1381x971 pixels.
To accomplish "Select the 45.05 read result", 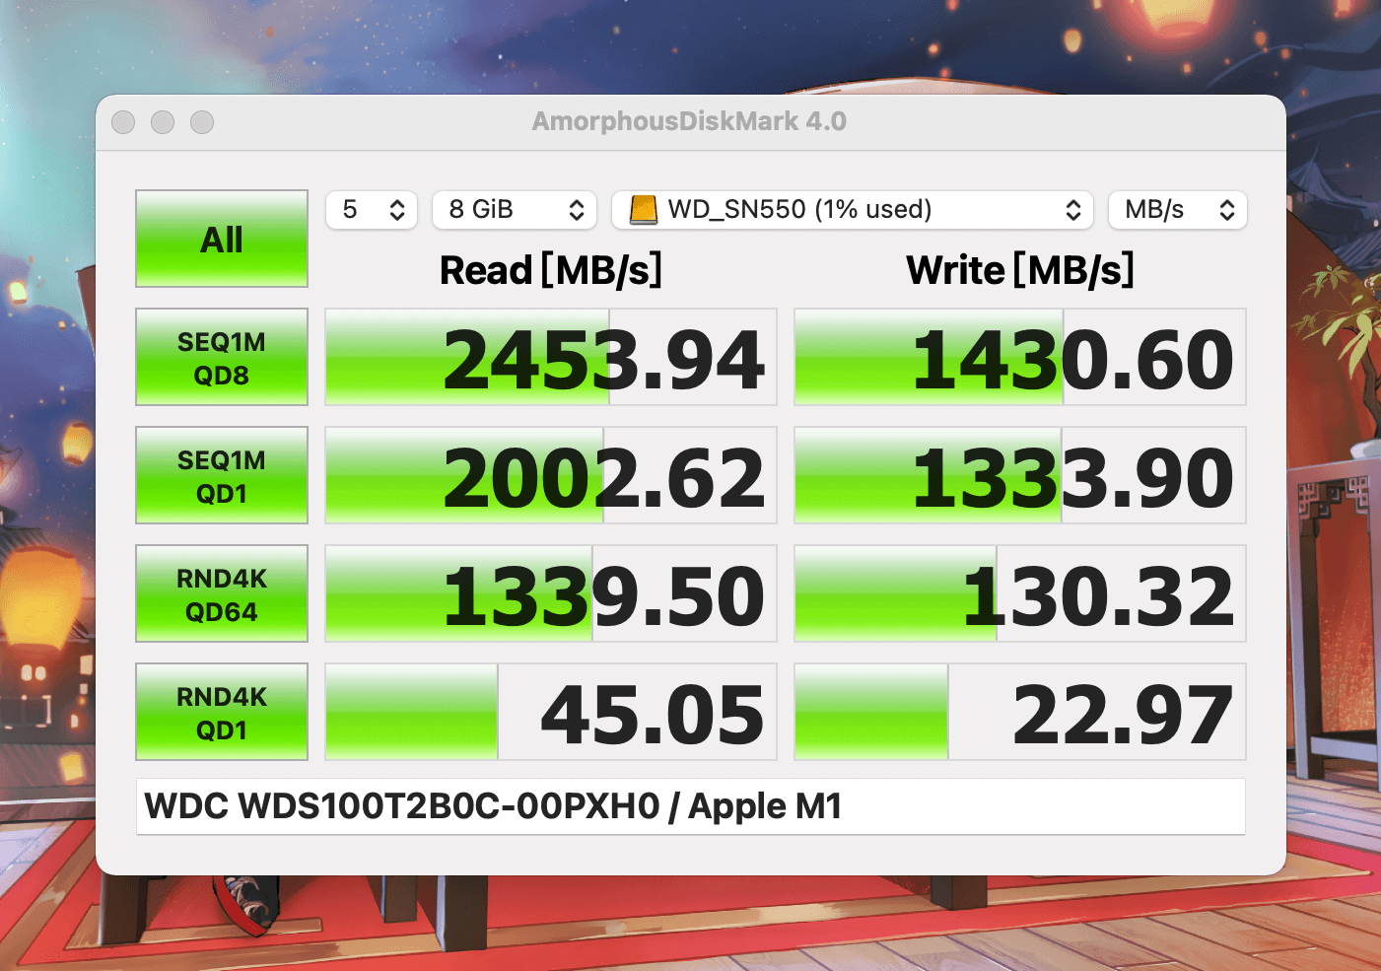I will point(551,712).
